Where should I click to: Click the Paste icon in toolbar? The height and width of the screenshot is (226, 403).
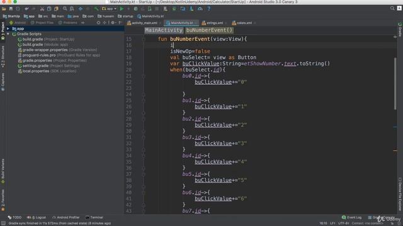(56, 9)
